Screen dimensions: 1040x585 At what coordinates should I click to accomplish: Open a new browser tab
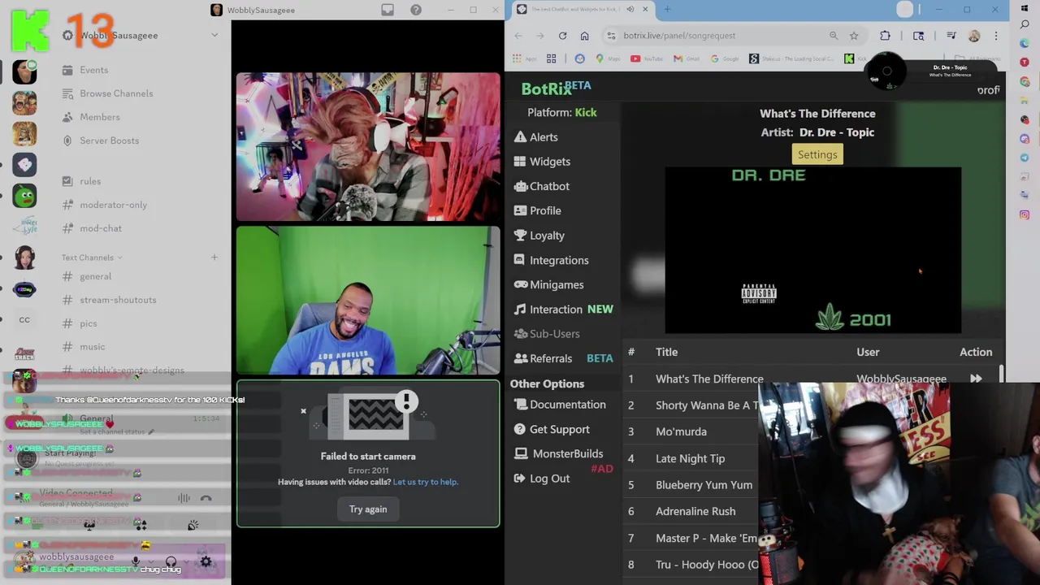[667, 10]
